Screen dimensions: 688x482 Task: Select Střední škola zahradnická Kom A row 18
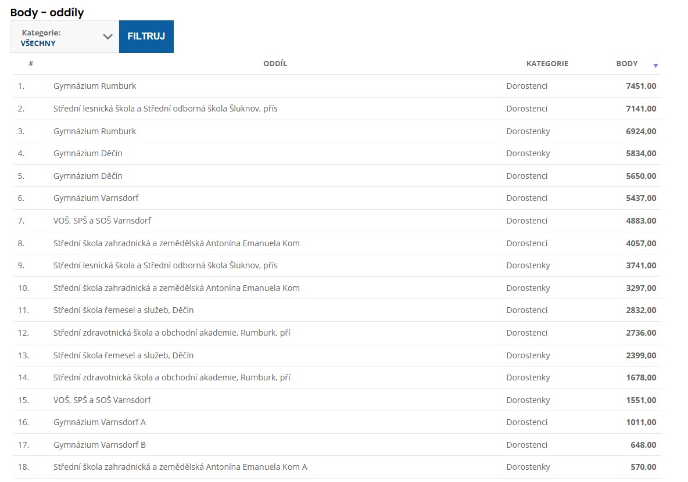(x=180, y=467)
